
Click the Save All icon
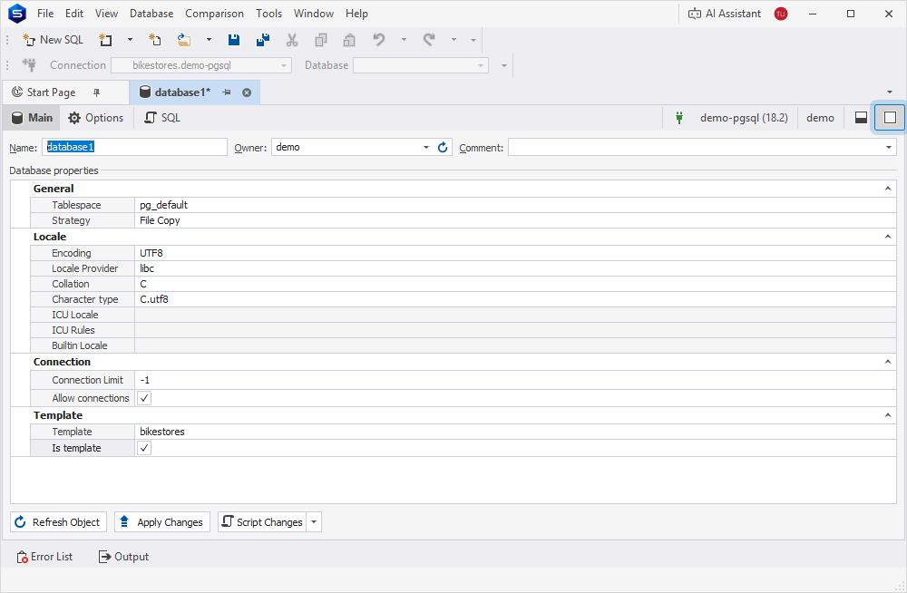click(263, 40)
